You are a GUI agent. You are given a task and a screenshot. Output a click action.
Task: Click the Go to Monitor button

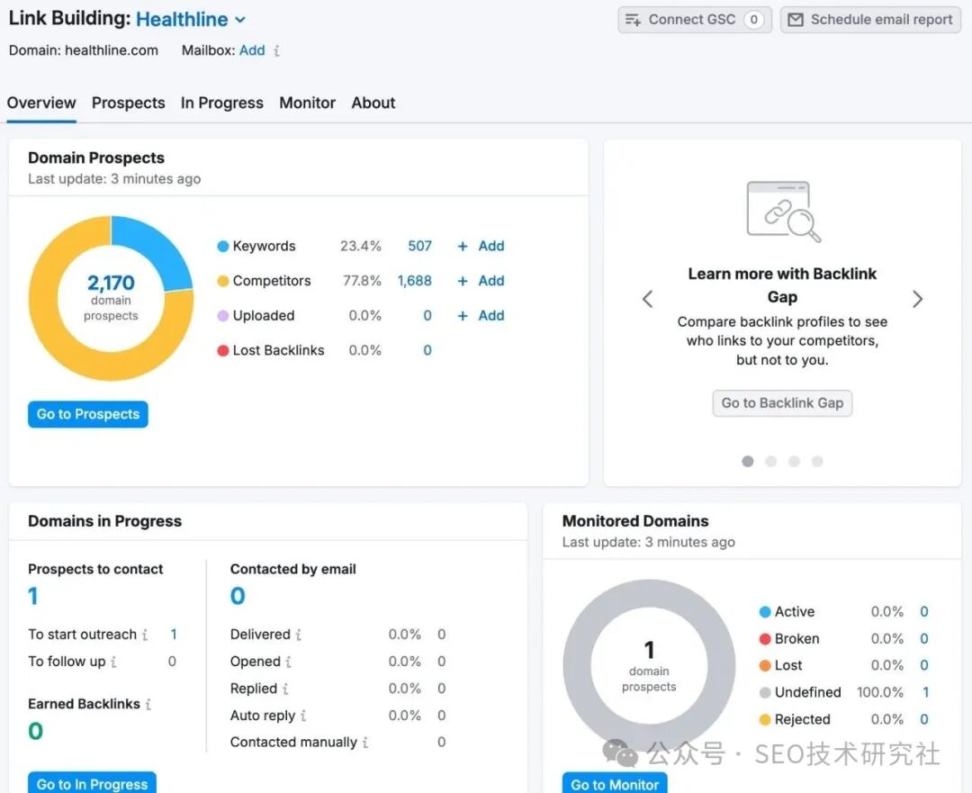tap(615, 783)
